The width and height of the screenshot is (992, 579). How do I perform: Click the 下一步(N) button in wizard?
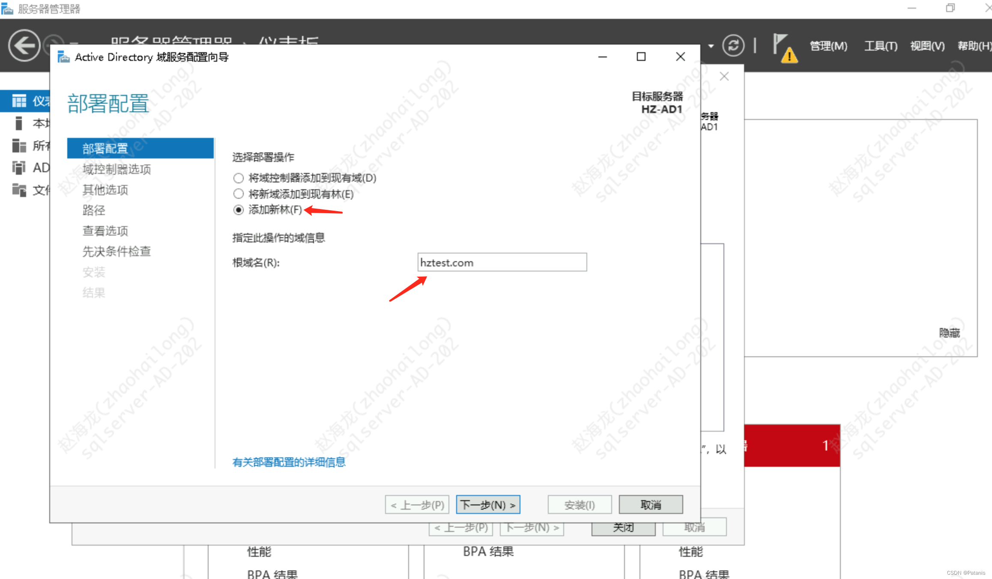(488, 505)
